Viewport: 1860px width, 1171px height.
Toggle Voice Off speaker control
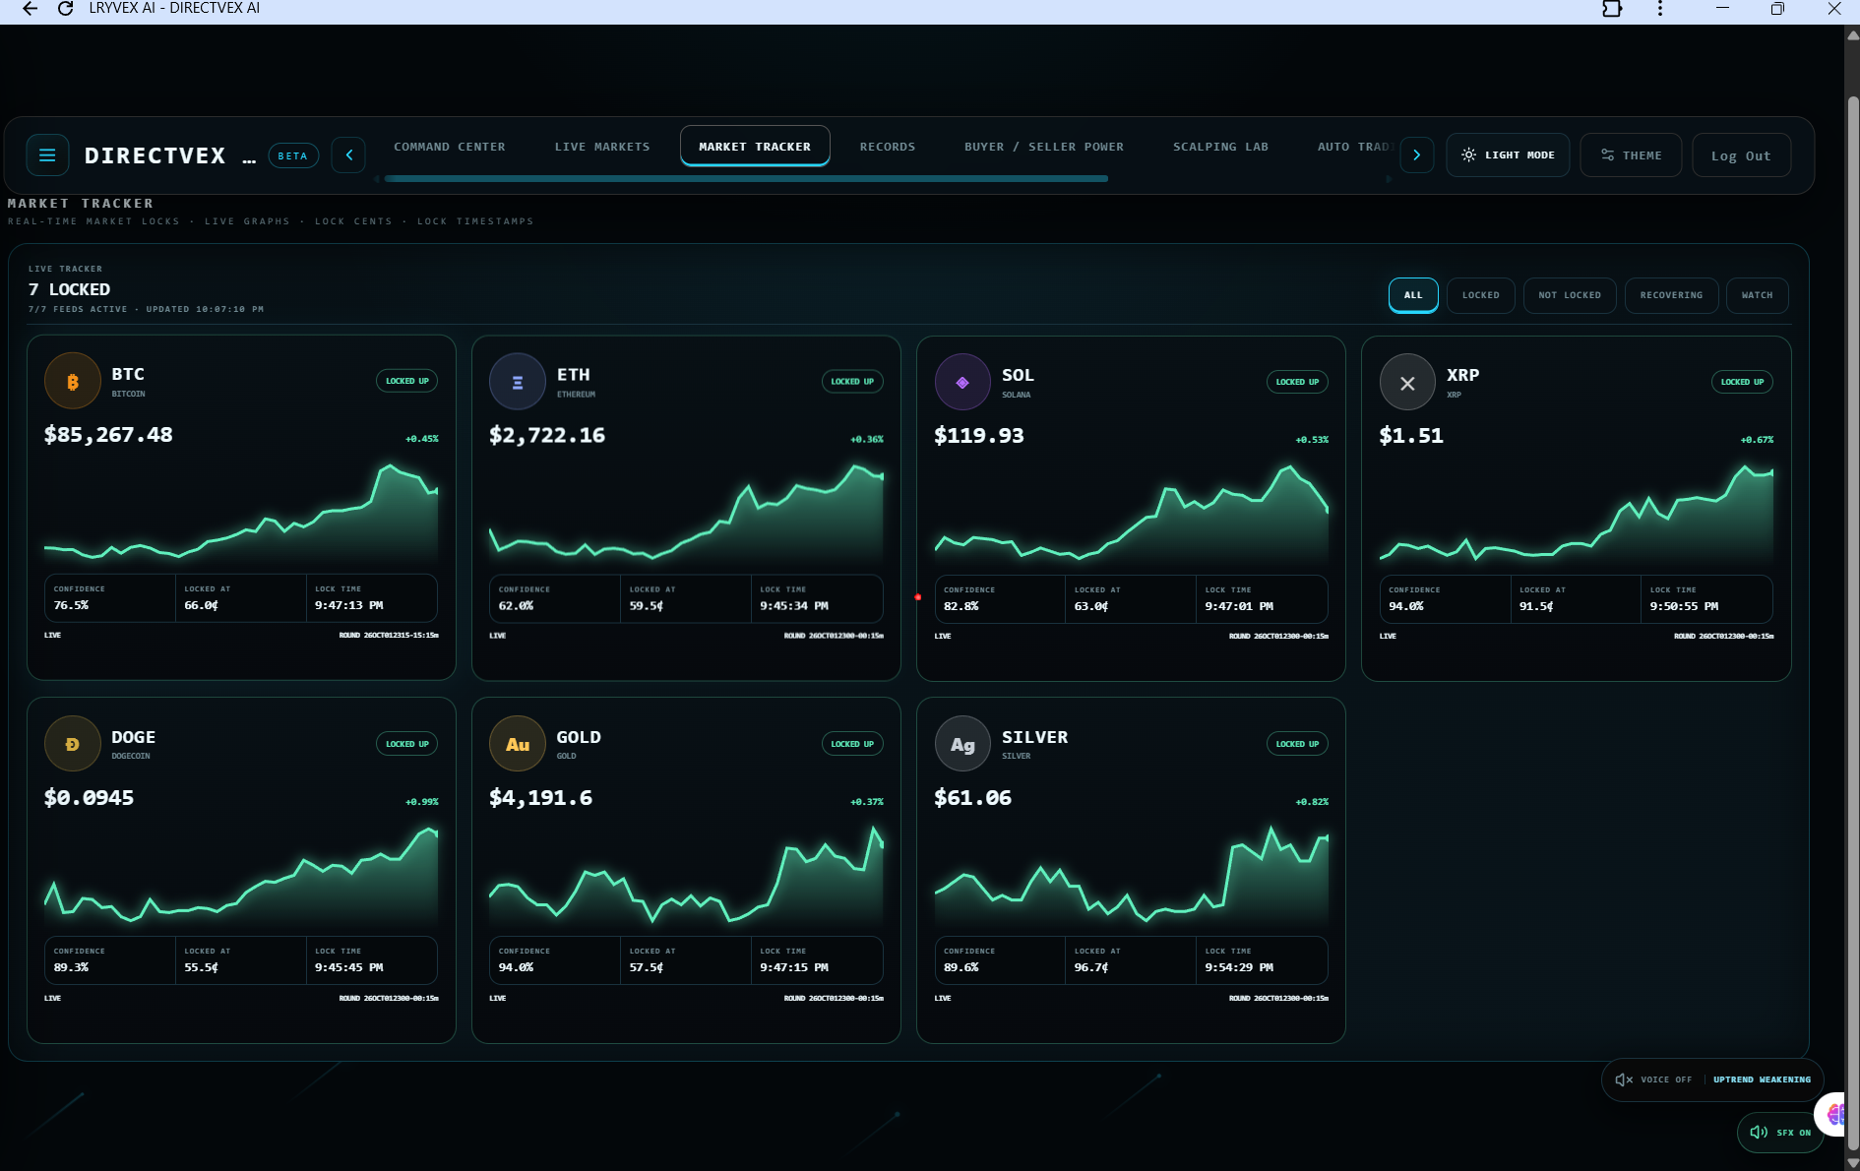tap(1653, 1079)
